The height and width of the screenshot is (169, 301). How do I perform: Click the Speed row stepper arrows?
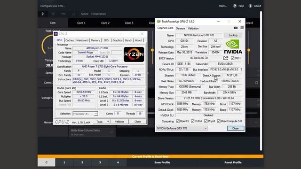(258, 73)
